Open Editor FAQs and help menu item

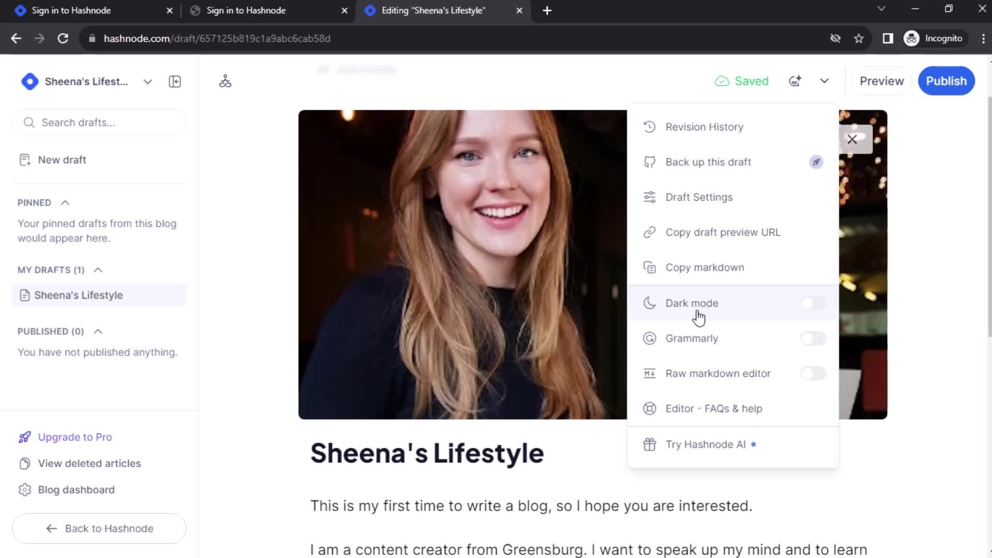tap(715, 408)
